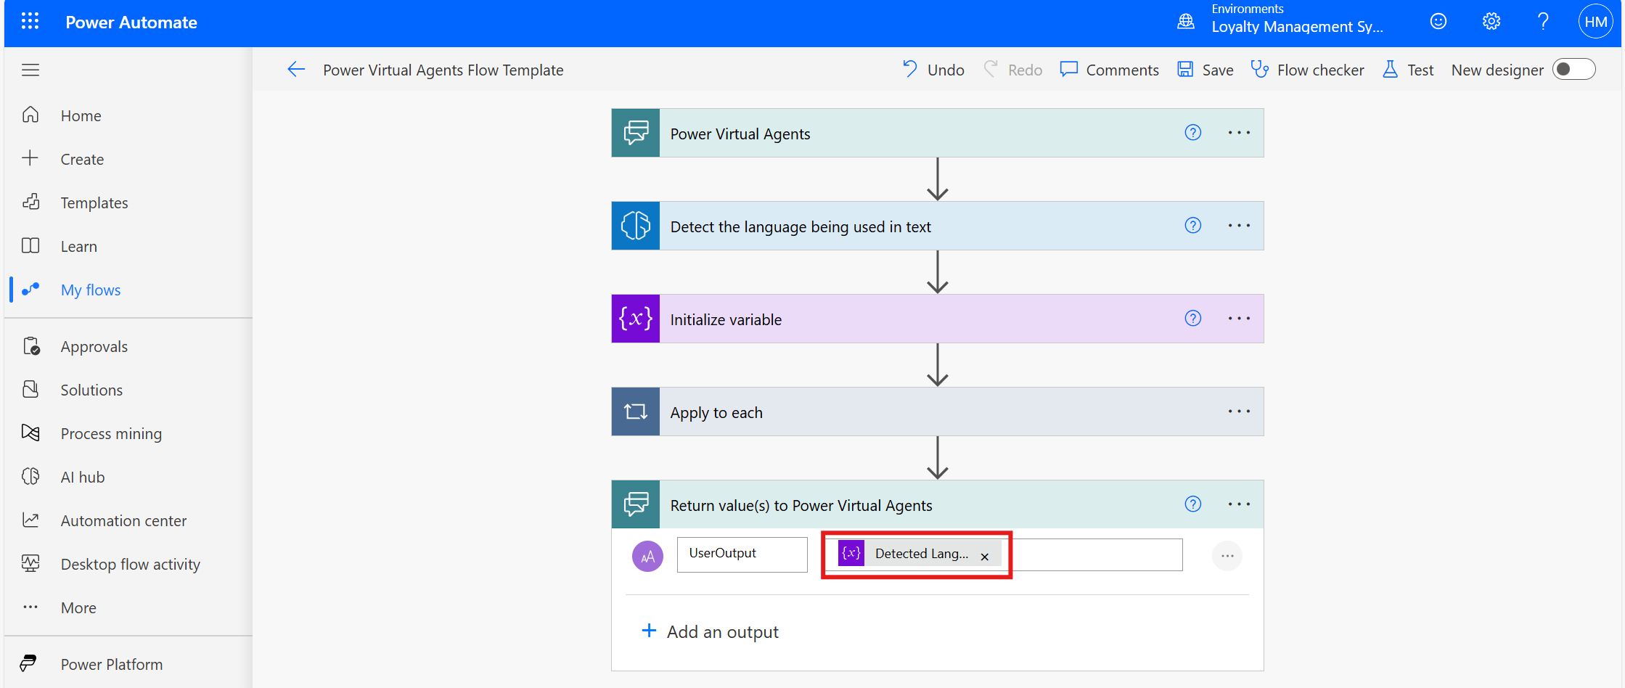This screenshot has height=688, width=1625.
Task: Click the back arrow beside flow title
Action: 296,70
